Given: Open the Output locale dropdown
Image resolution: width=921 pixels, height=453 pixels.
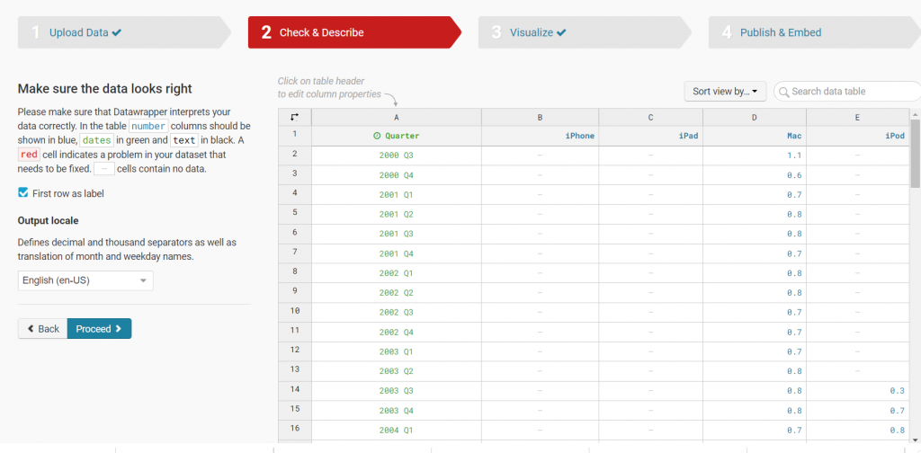Looking at the screenshot, I should [85, 280].
